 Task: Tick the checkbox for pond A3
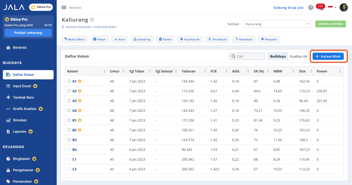tap(69, 101)
